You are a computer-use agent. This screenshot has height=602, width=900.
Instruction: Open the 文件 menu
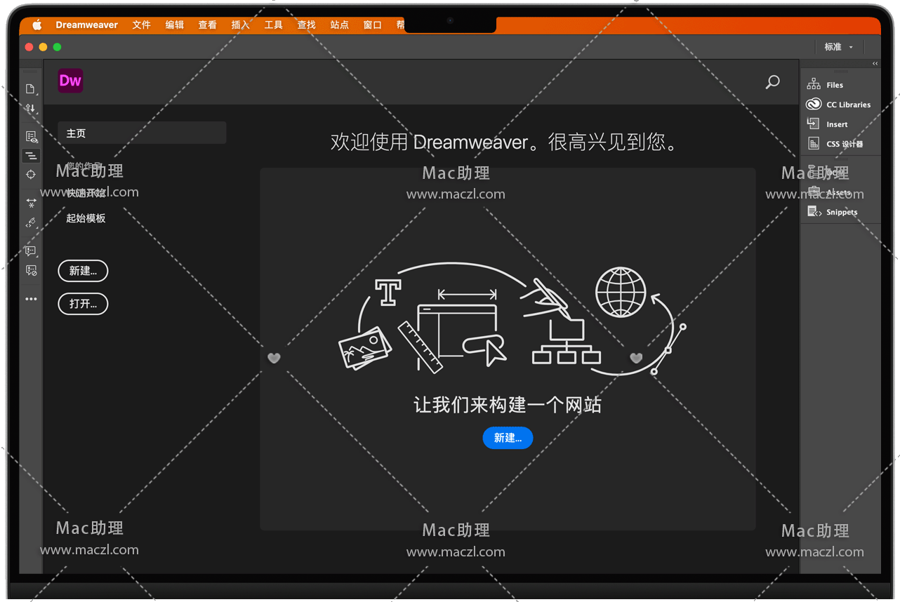pyautogui.click(x=141, y=25)
